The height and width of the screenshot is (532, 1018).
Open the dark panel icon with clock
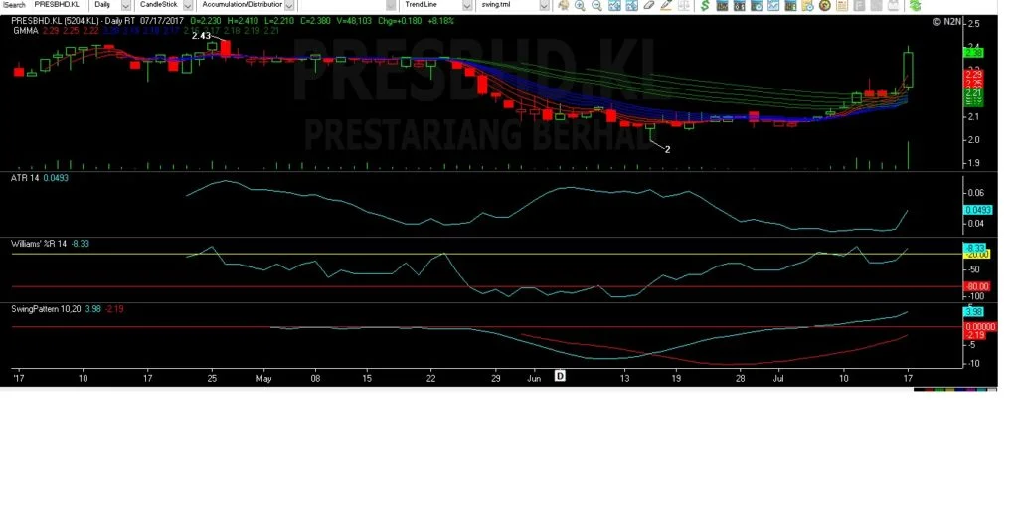coord(757,5)
